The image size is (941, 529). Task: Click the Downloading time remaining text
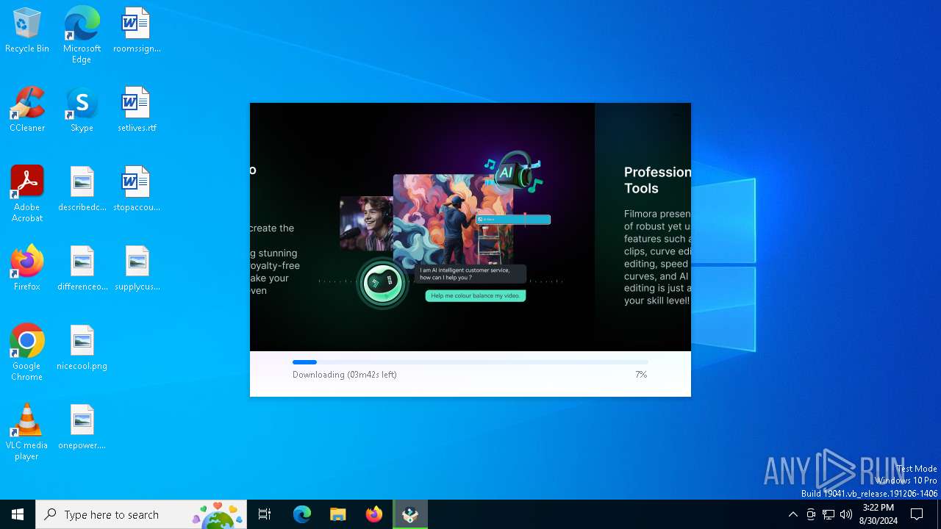(x=345, y=375)
